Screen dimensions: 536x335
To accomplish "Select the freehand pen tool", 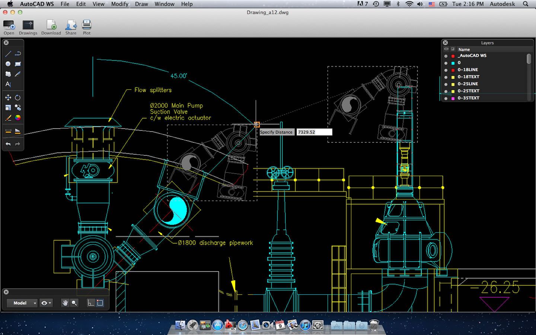I will [17, 74].
